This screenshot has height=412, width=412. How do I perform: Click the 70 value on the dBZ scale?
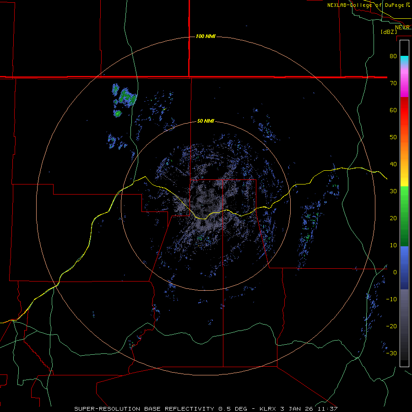click(393, 83)
